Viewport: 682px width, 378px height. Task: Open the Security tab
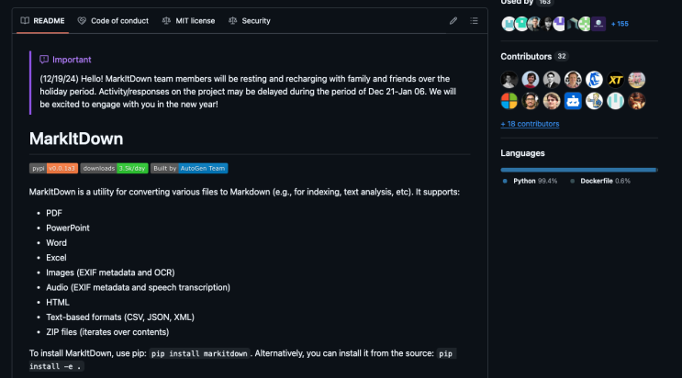[250, 20]
